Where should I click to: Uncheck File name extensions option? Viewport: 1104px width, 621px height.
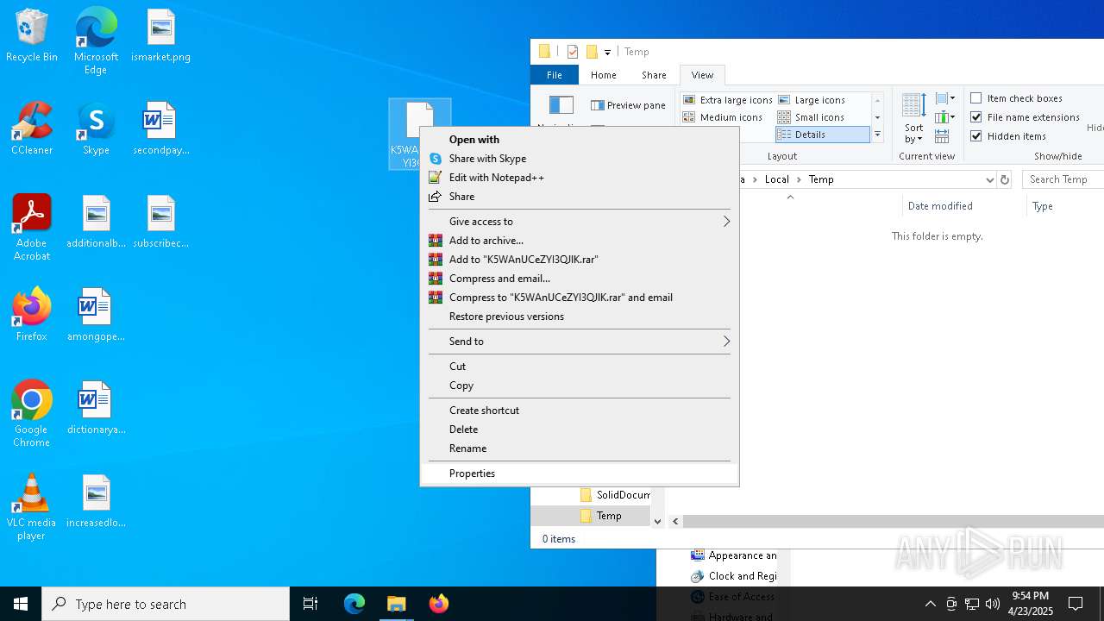coord(1025,117)
